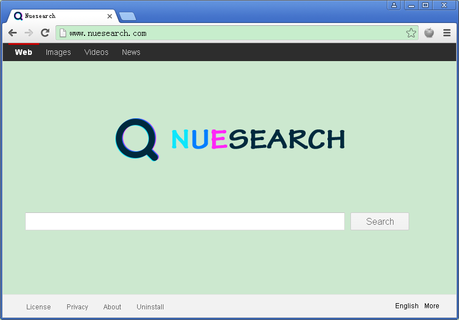Close the browser window
Viewport: 459px width, 320px height.
tap(444, 5)
